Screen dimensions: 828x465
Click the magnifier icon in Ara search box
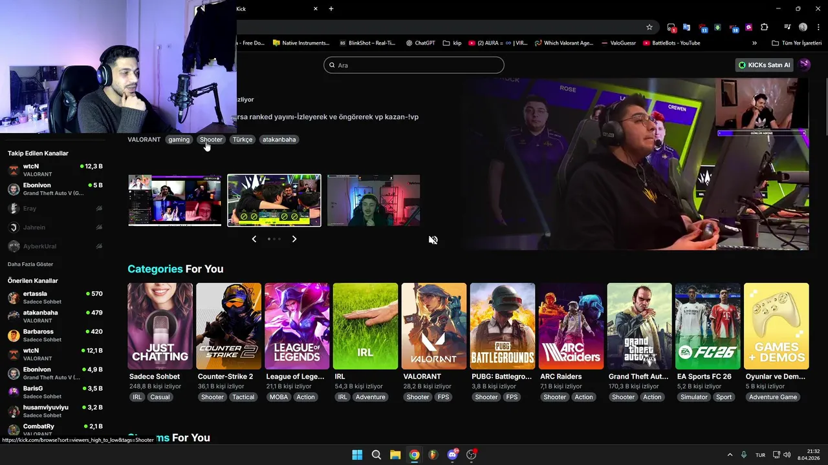point(332,65)
